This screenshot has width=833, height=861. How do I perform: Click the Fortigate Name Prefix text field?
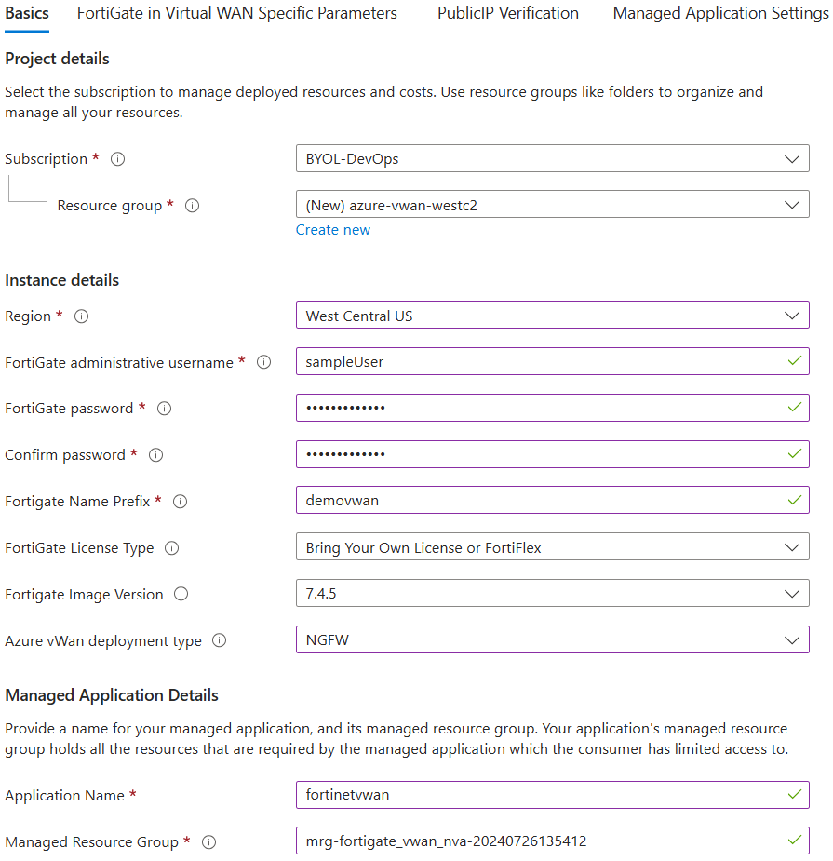pos(552,500)
